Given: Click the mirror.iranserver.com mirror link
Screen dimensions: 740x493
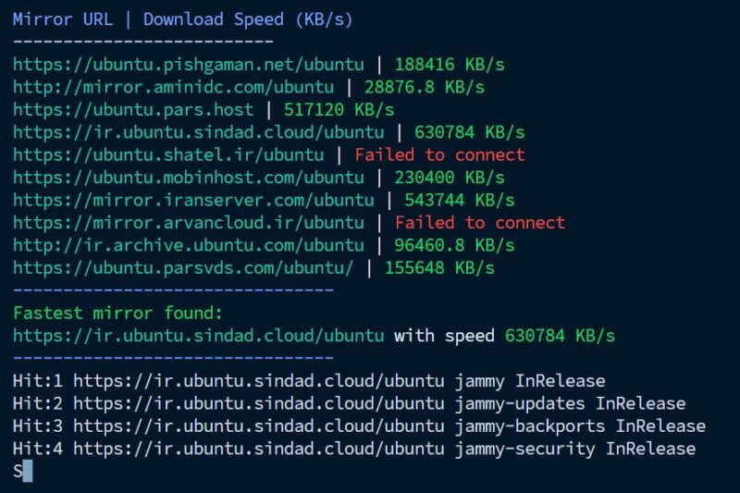Looking at the screenshot, I should [193, 200].
